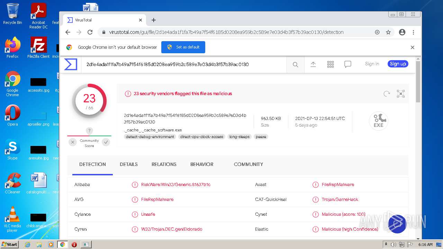Open the comments speech bubble icon
Viewport: 443px width, 249px height.
[x=348, y=64]
